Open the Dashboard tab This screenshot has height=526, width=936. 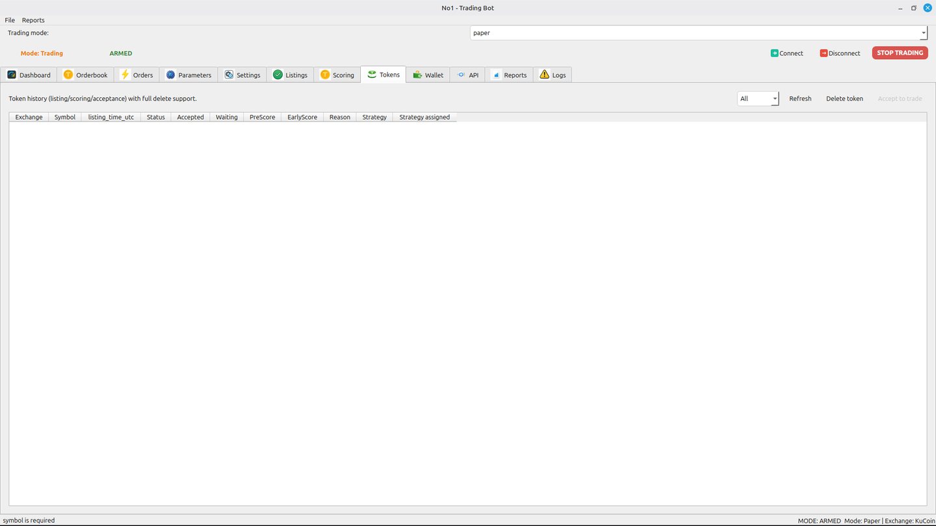click(x=29, y=75)
